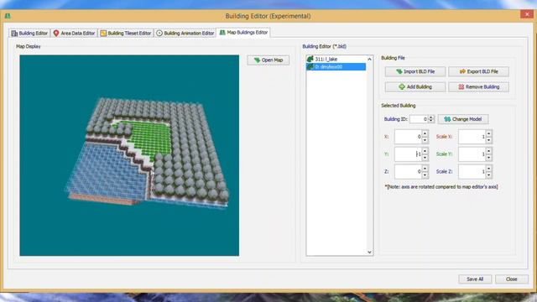Click the Open Map button
The width and height of the screenshot is (537, 302).
268,60
